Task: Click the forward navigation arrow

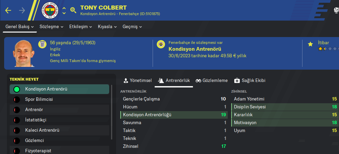Action: click(x=22, y=10)
